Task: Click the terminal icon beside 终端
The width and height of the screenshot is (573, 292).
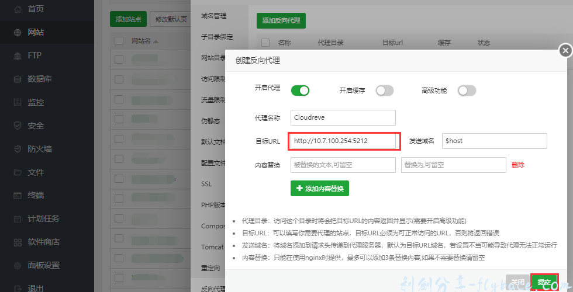Action: [18, 196]
